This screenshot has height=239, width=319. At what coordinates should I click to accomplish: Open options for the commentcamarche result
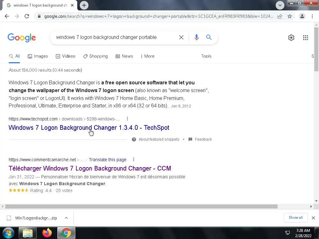[x=134, y=160]
